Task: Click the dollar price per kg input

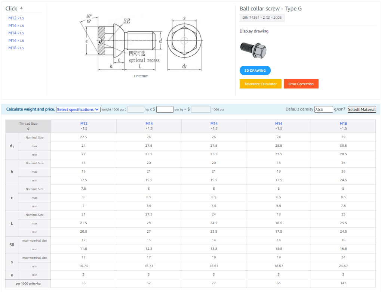Action: [x=165, y=109]
